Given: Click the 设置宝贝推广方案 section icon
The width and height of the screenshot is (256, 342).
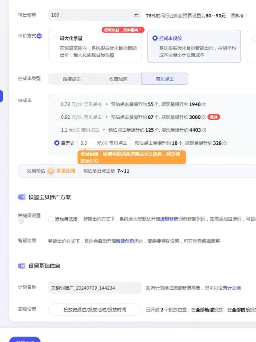Looking at the screenshot, I should [x=22, y=197].
